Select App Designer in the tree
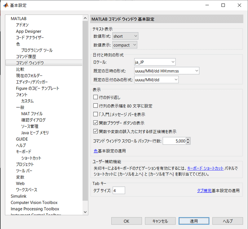The height and width of the screenshot is (229, 248). coord(29,31)
